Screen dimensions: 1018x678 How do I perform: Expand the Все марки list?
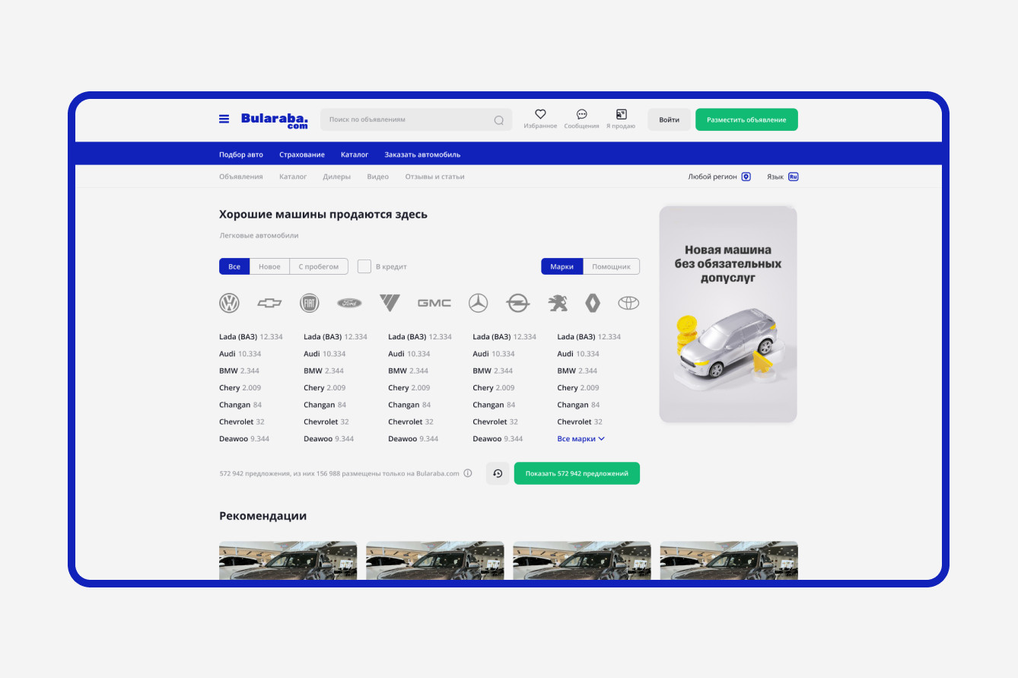(581, 439)
